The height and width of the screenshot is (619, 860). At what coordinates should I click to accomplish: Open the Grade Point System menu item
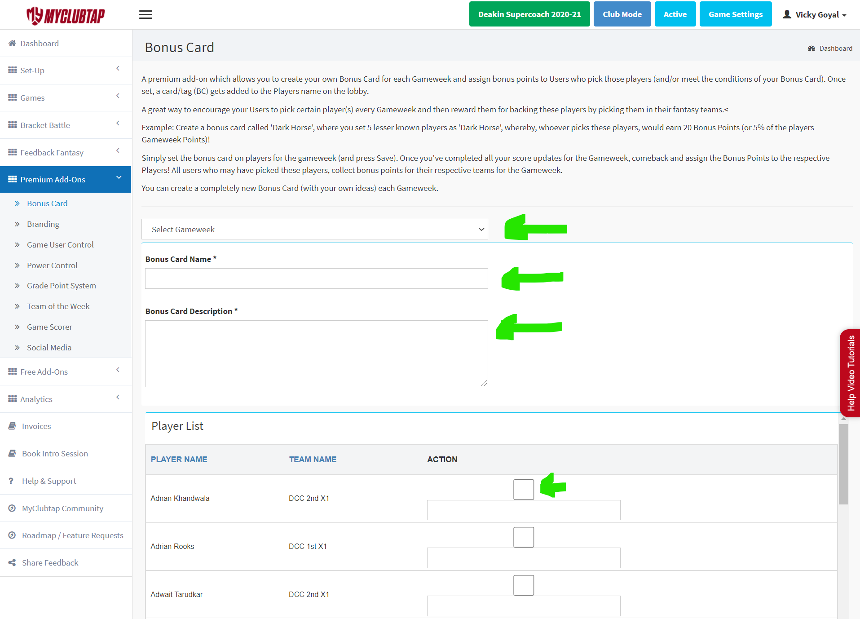click(62, 286)
